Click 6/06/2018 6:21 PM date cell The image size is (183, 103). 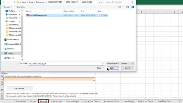(71, 15)
